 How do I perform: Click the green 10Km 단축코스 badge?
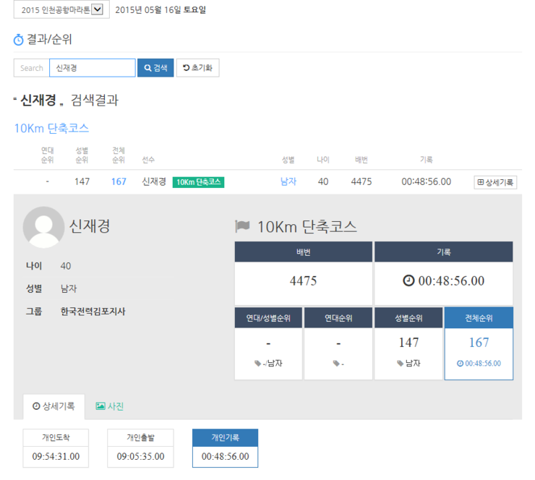click(198, 181)
